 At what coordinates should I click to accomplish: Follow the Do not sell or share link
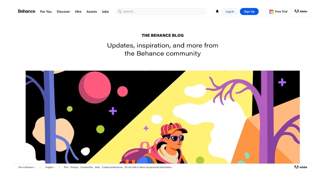148,167
